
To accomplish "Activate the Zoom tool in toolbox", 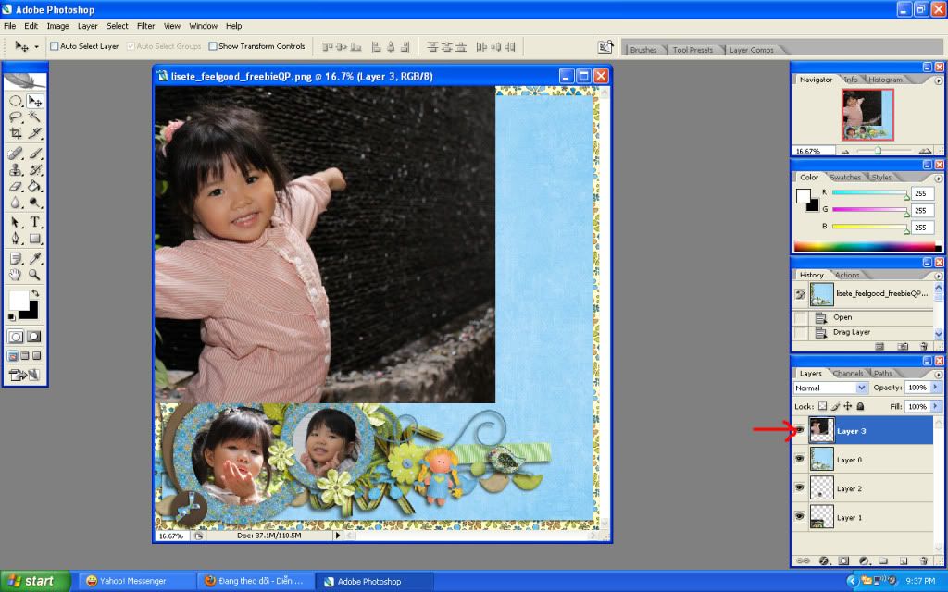I will pyautogui.click(x=35, y=275).
